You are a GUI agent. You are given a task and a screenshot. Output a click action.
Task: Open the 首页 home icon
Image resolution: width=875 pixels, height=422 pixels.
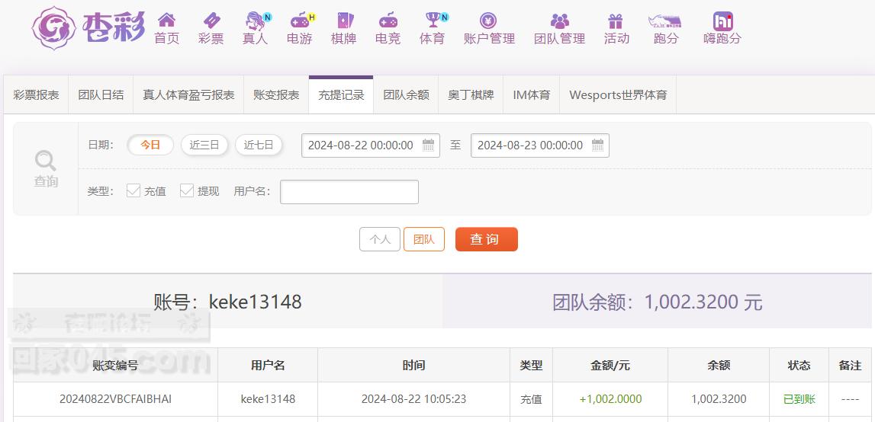tap(166, 21)
